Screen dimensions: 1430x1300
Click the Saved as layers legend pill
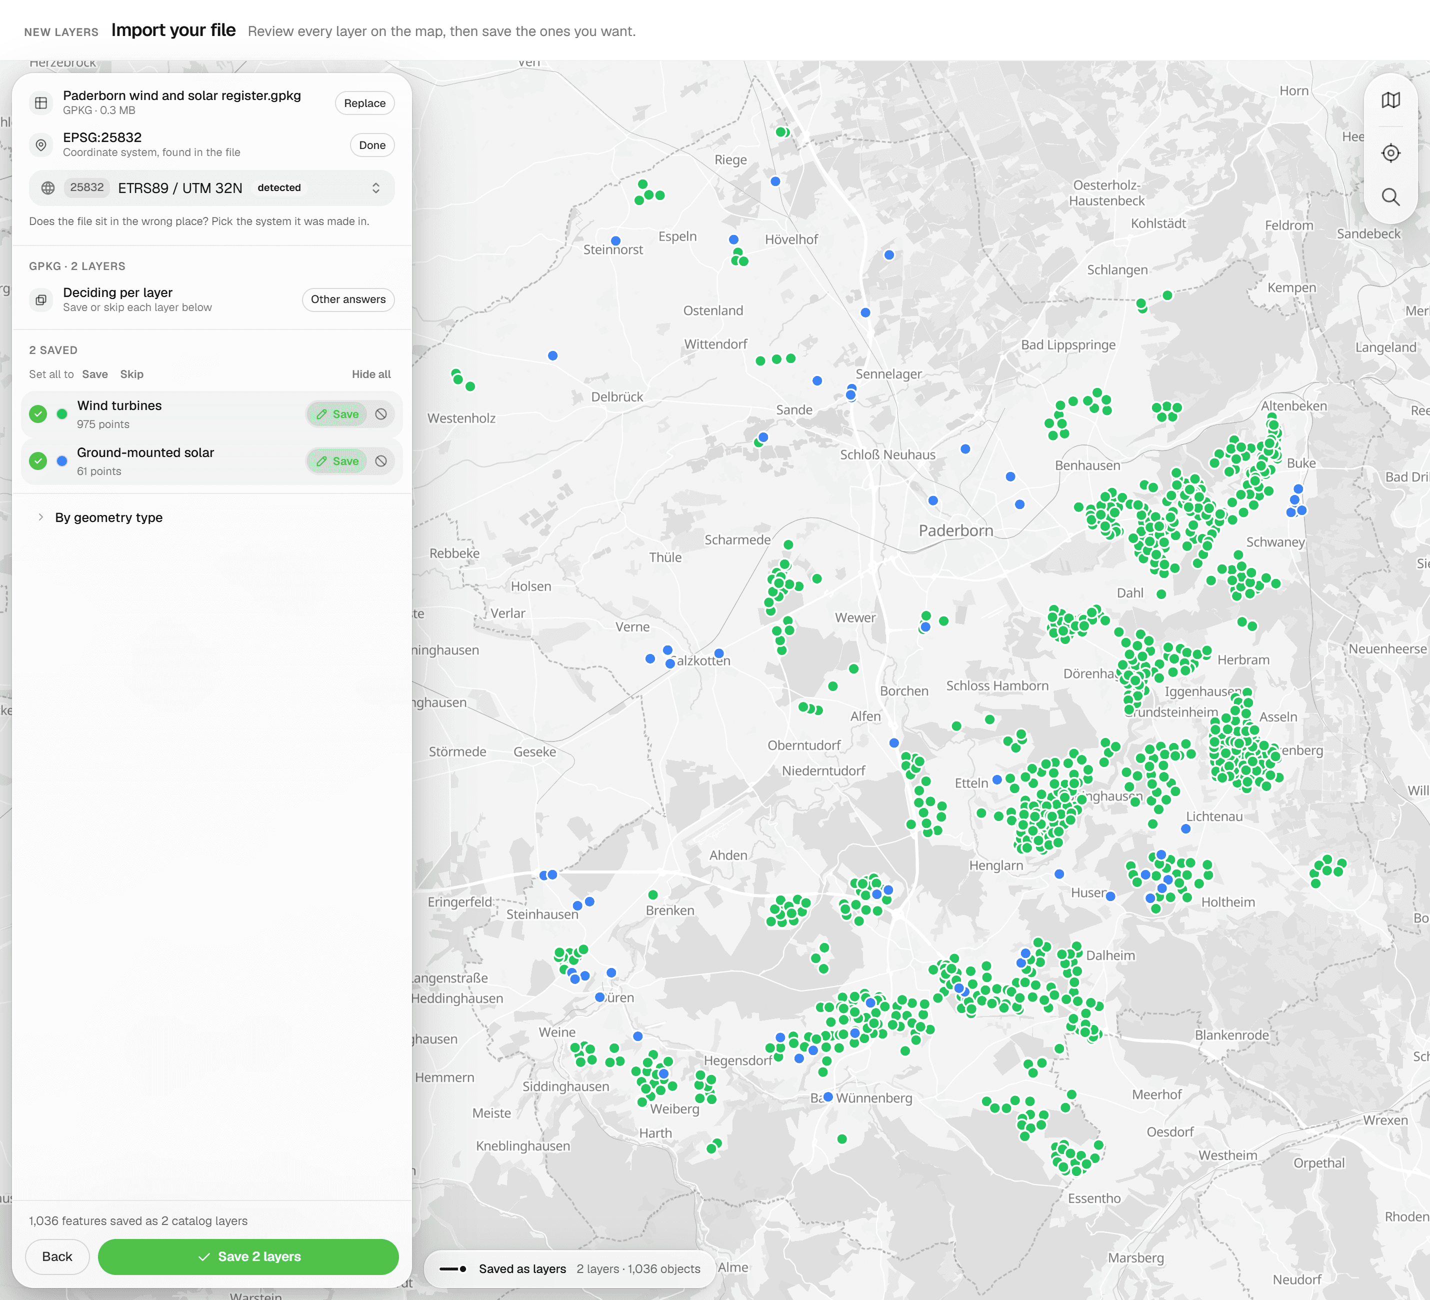point(569,1269)
